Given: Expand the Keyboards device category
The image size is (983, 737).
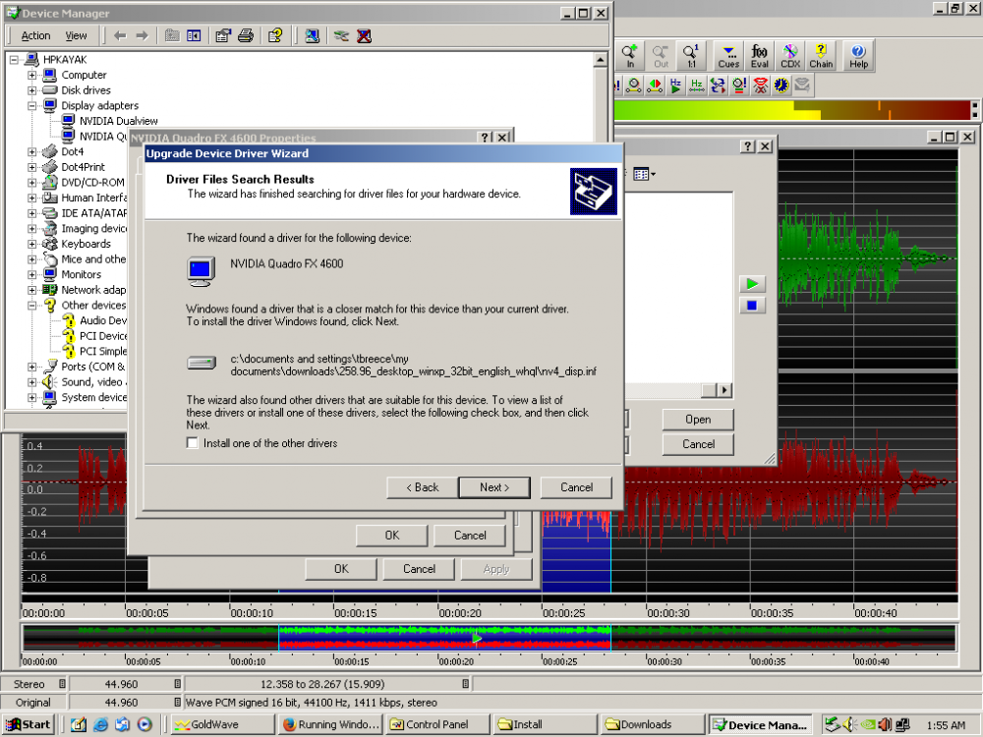Looking at the screenshot, I should (x=32, y=244).
